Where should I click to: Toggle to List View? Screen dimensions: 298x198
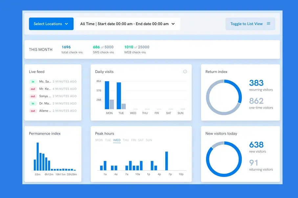(x=250, y=24)
